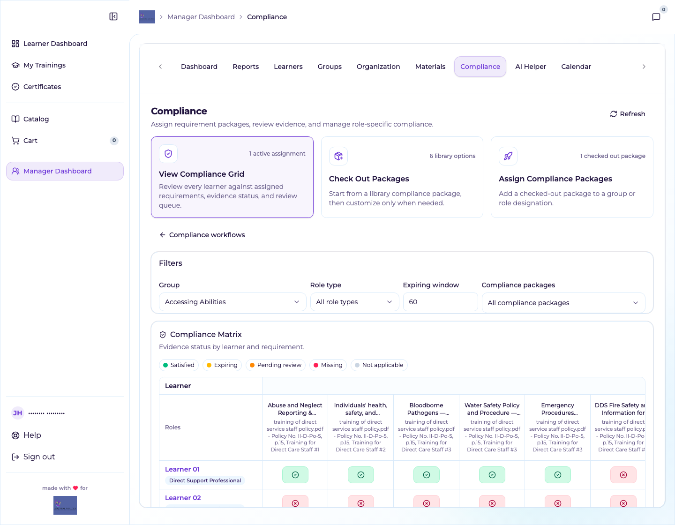Click rocket icon on Assign Compliance Packages
Screen dimensions: 675x525
coord(508,156)
